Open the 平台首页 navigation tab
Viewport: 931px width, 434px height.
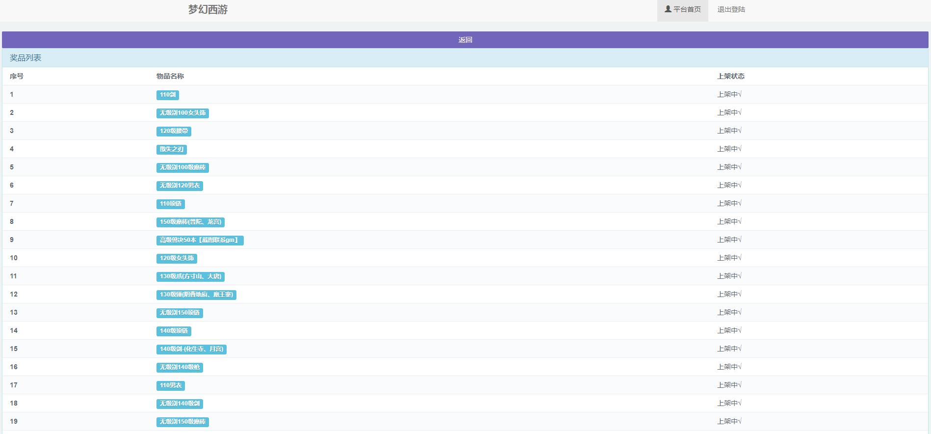683,10
